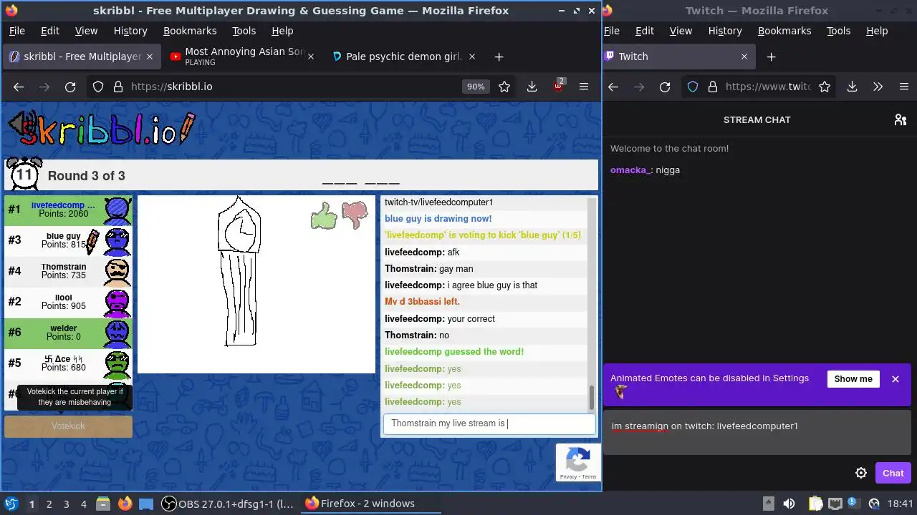917x515 pixels.
Task: Open the uBlock extension icon
Action: pyautogui.click(x=558, y=86)
